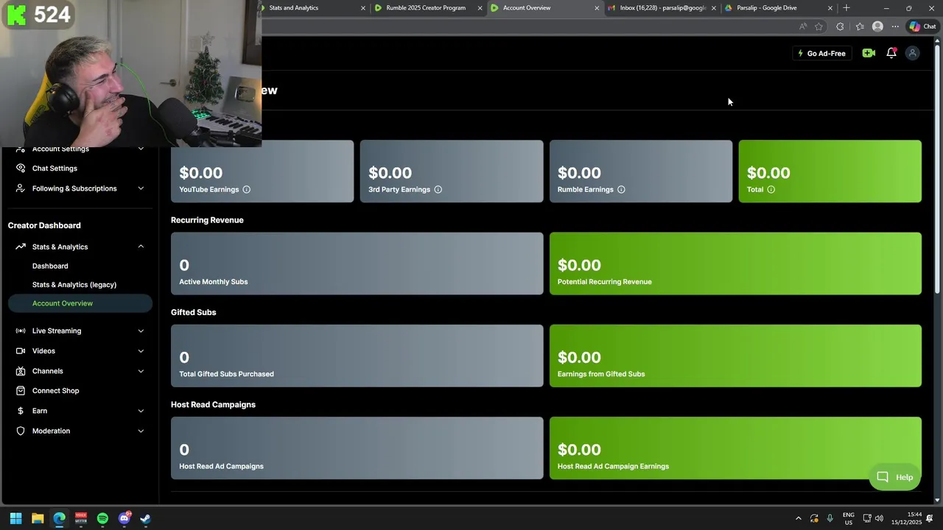
Task: Open the browser profile avatar
Action: point(877,26)
